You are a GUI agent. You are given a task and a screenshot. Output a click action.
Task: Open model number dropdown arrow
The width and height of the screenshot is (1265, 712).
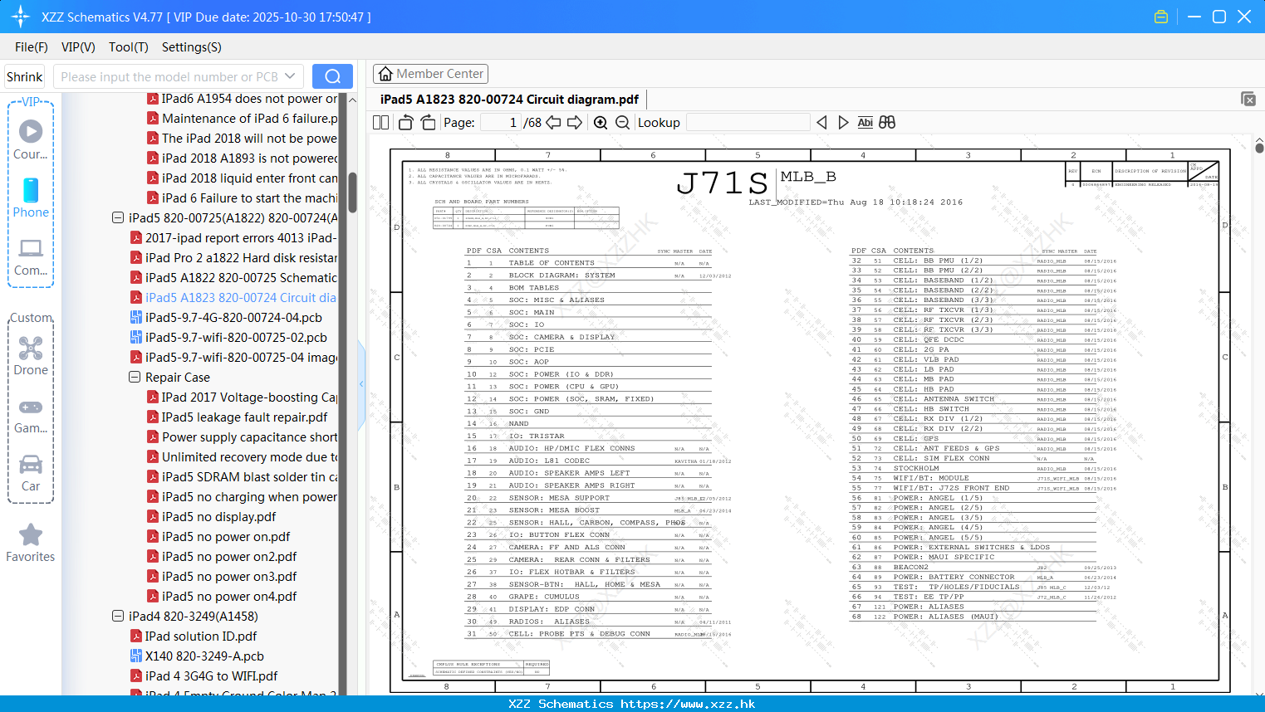pyautogui.click(x=290, y=76)
